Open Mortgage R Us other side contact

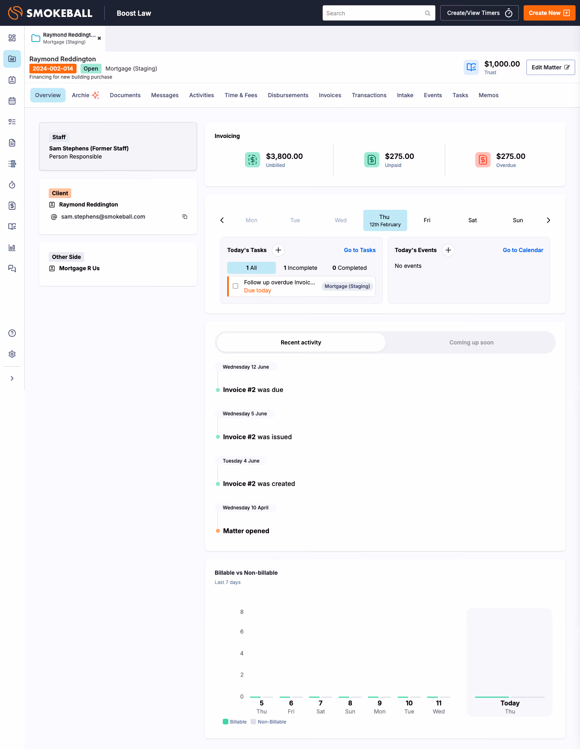[x=79, y=268]
